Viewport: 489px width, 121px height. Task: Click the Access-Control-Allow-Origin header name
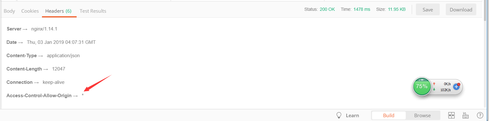39,96
